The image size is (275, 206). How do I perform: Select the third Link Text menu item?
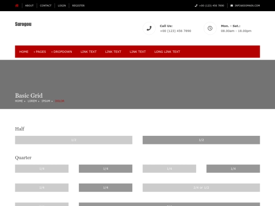point(137,52)
